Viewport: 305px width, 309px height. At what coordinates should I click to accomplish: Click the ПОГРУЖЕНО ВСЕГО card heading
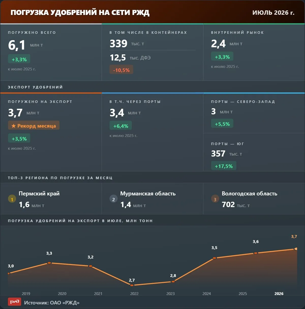[x=32, y=33]
